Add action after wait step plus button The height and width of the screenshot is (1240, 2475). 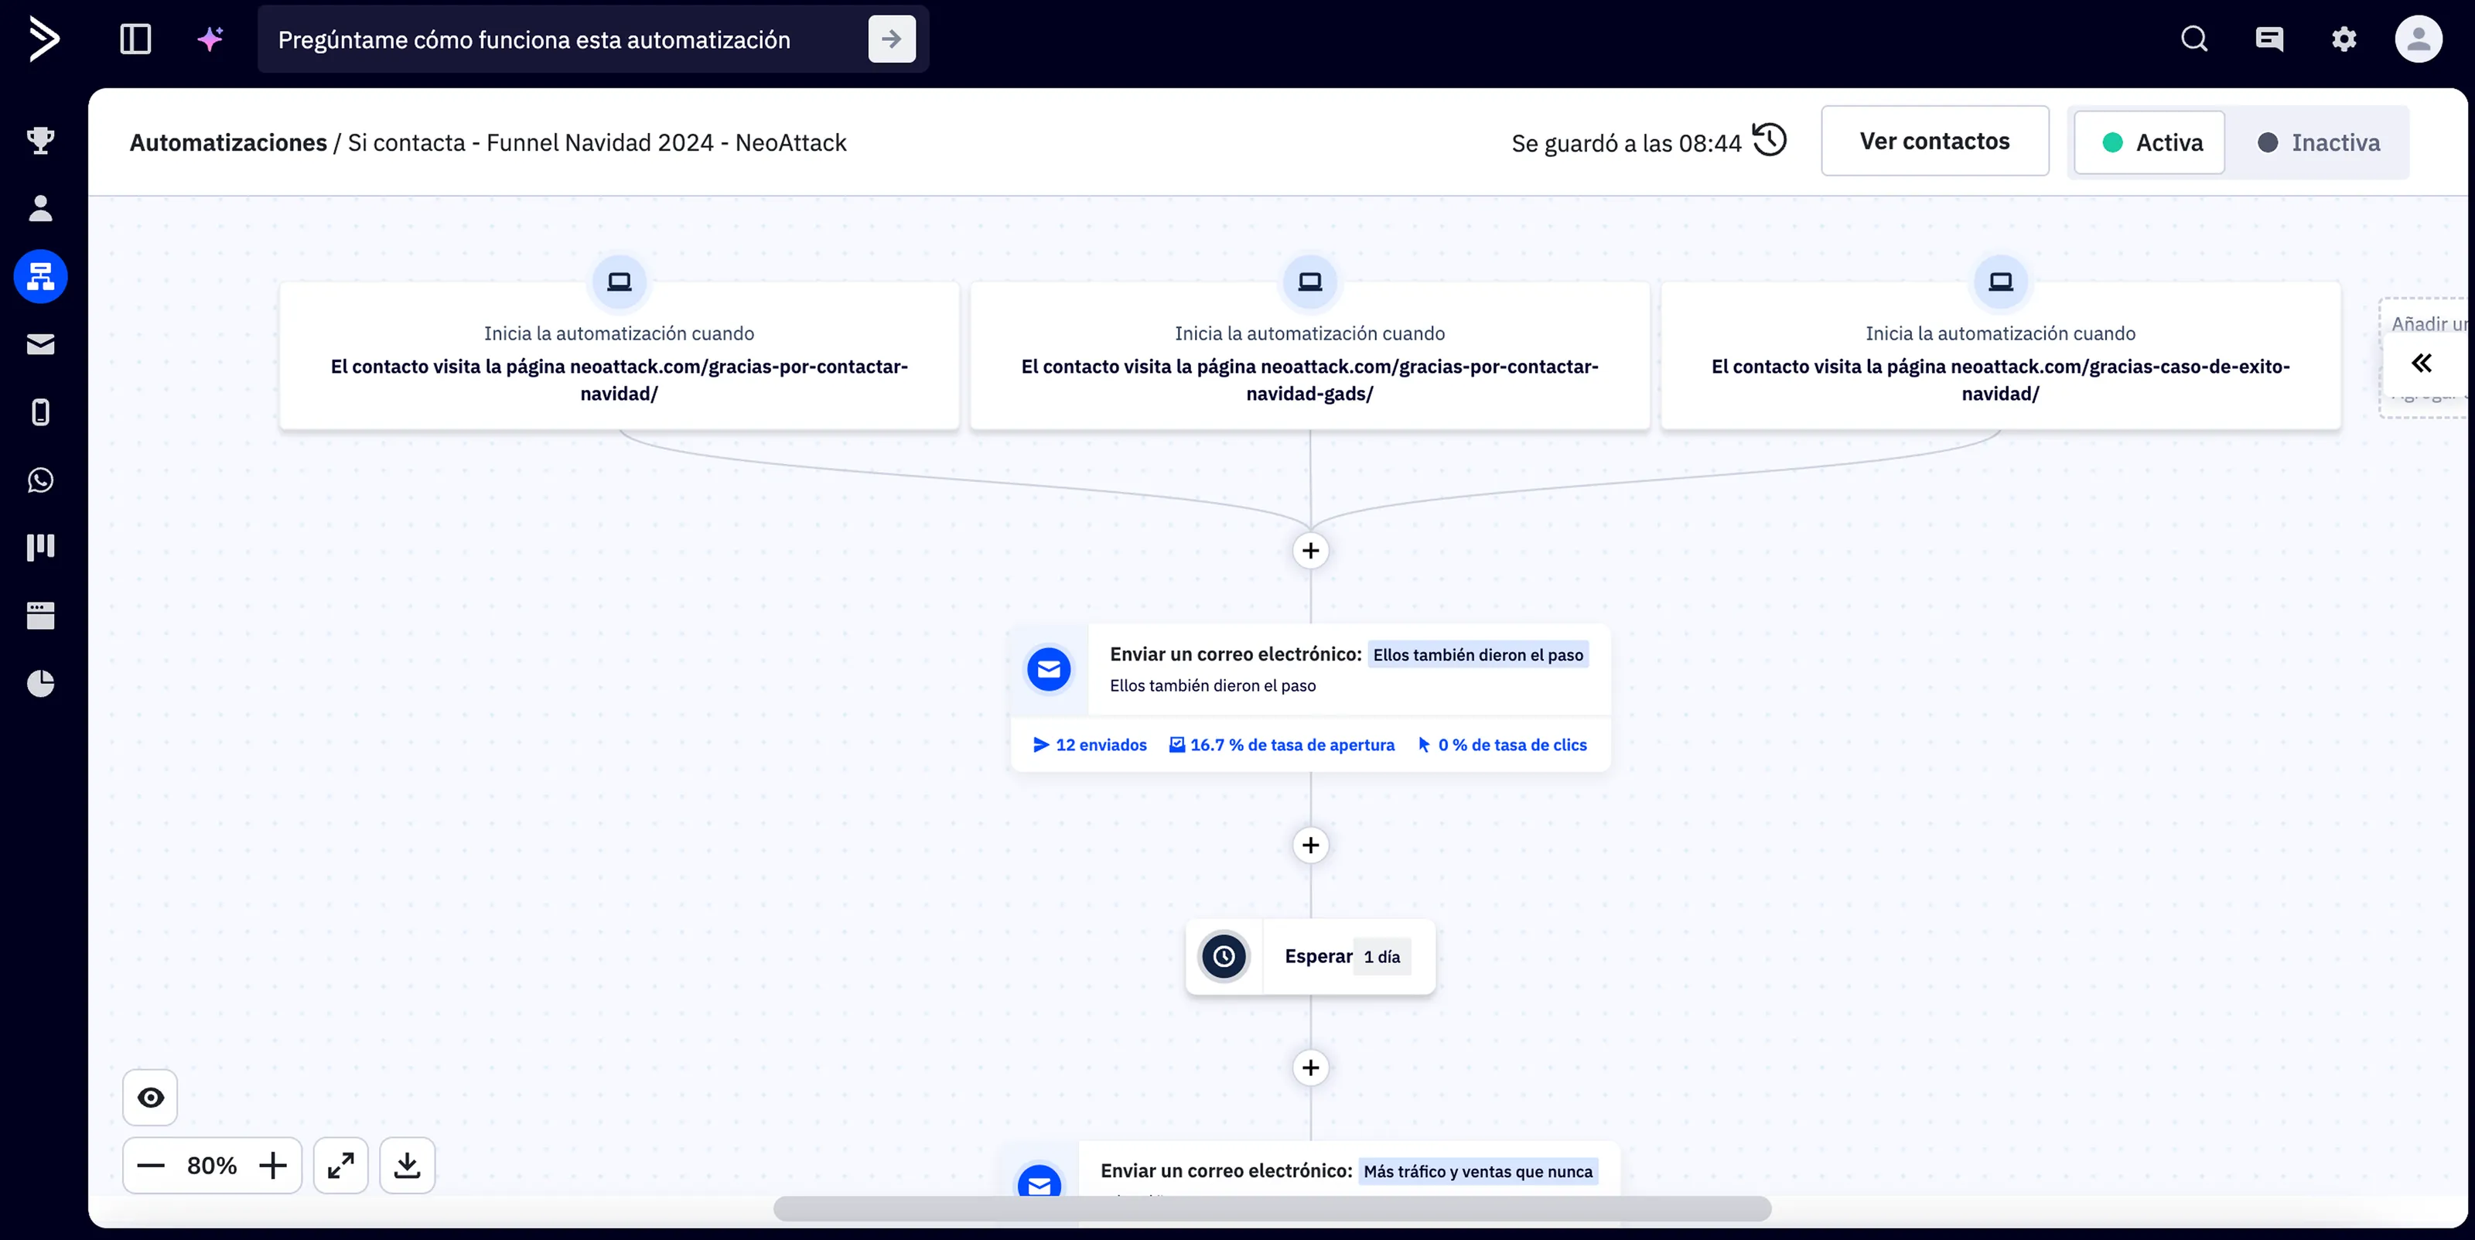(1310, 1068)
